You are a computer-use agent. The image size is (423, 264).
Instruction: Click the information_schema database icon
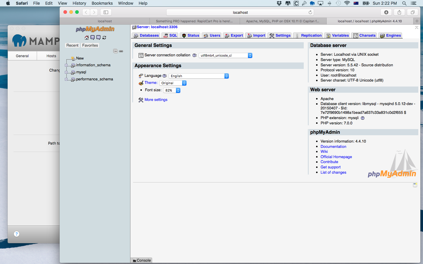[73, 65]
